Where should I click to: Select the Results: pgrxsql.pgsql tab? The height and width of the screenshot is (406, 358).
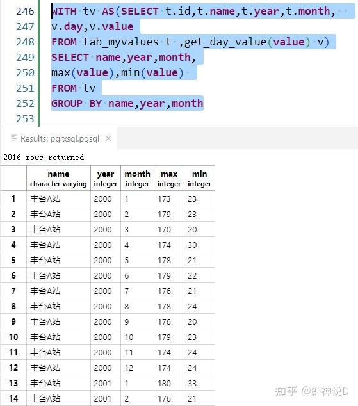(59, 138)
